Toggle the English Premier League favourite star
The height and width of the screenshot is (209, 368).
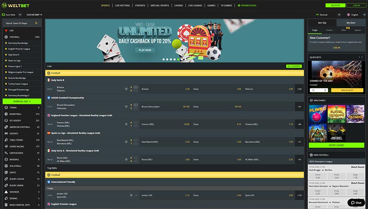pos(6,49)
